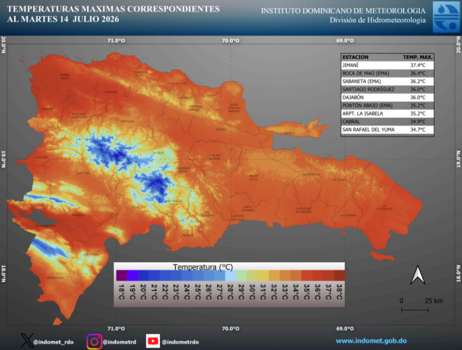Image resolution: width=462 pixels, height=350 pixels.
Task: Click the MONTE CRISTI province label
Action: pos(64,76)
